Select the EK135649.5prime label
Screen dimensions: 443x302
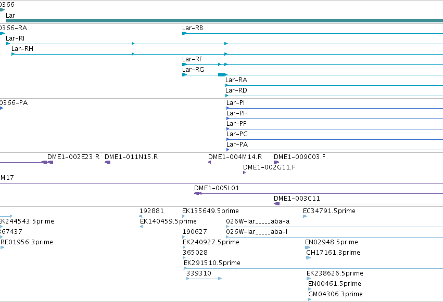(x=210, y=211)
